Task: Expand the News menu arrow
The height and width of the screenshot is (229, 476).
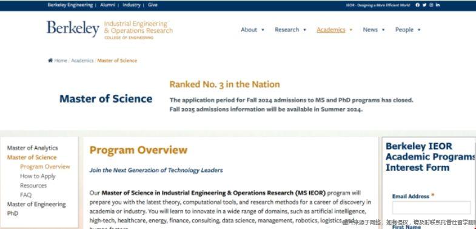Action: point(383,30)
